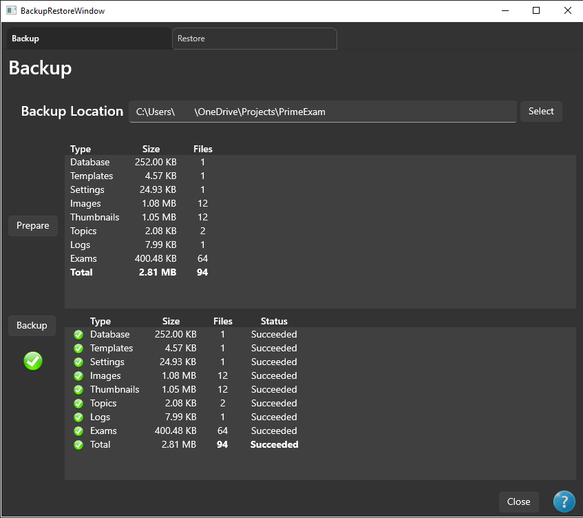Click Succeeded status in the Templates row

274,349
